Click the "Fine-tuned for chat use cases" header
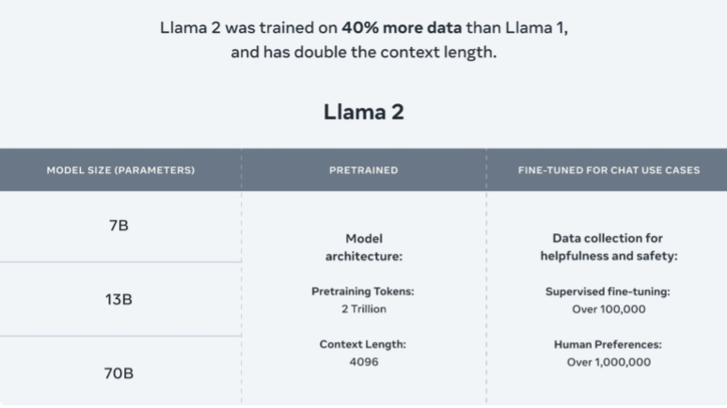 point(607,170)
